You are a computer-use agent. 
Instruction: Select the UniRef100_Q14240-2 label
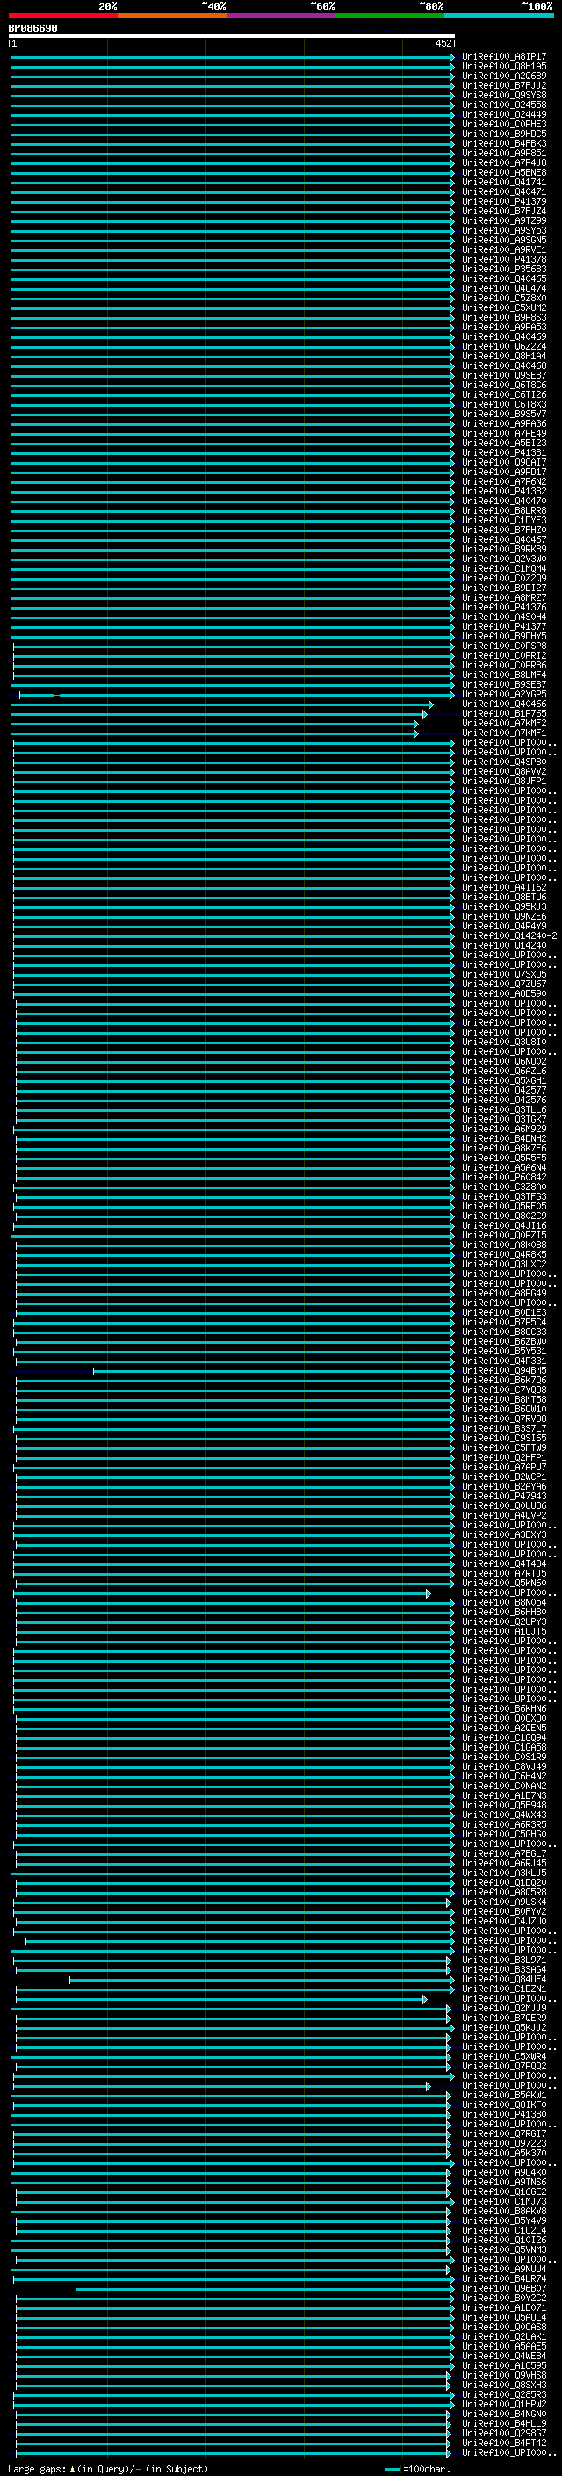click(x=509, y=935)
